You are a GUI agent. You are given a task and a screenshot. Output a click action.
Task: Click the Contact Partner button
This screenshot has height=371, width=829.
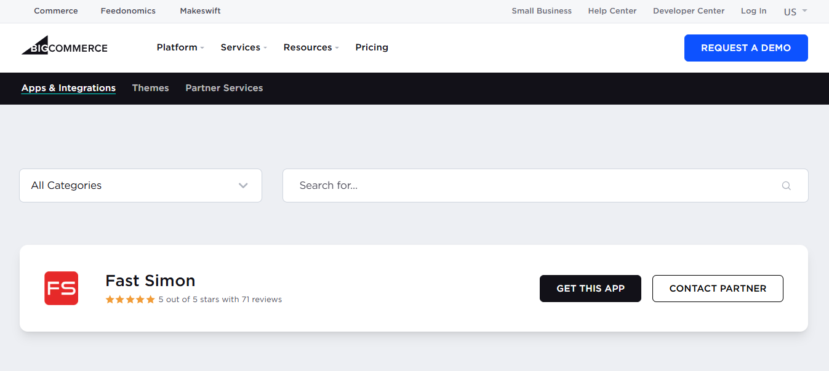(717, 288)
